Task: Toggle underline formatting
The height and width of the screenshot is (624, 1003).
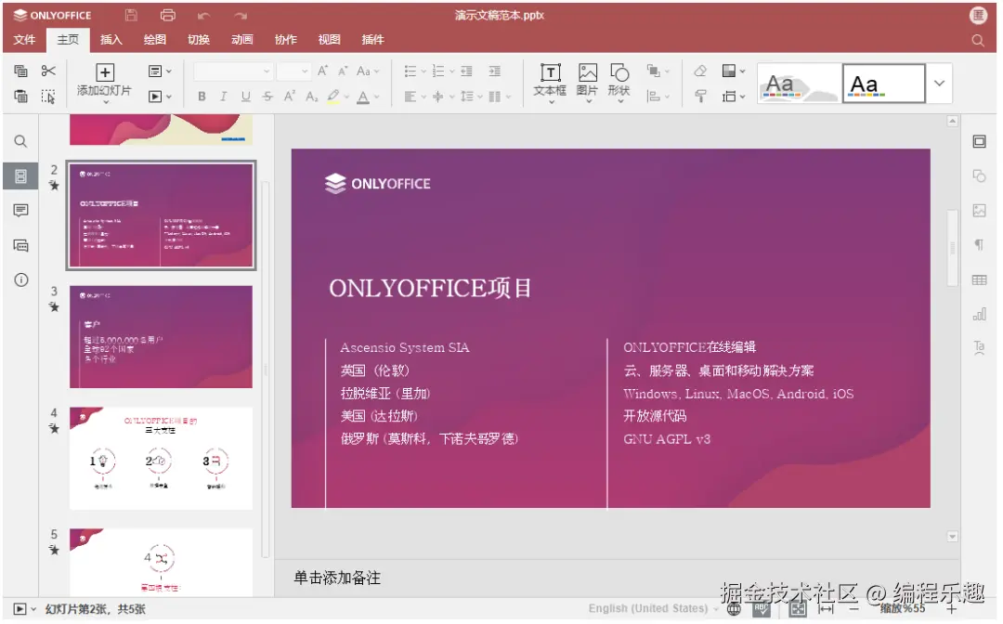Action: (x=245, y=97)
